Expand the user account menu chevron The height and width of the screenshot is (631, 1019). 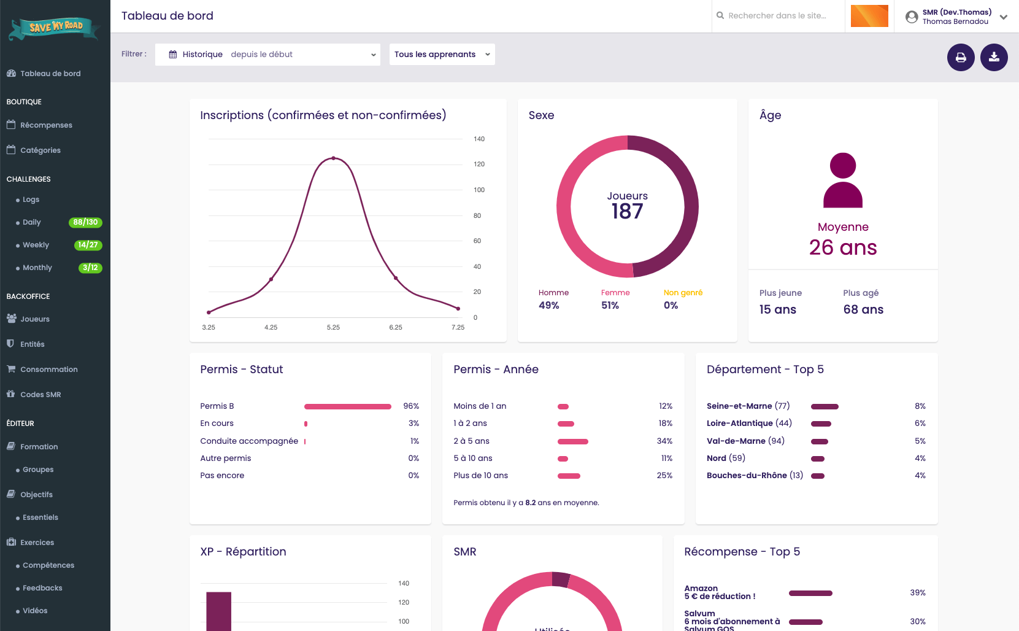(x=1004, y=17)
